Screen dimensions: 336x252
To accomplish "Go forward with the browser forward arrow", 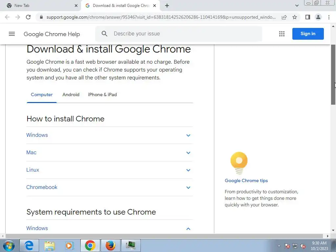I will click(x=18, y=17).
